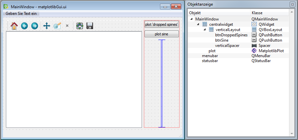Select btnDroppedSpines in the object tree
Screen dimensions: 298x140
point(231,35)
